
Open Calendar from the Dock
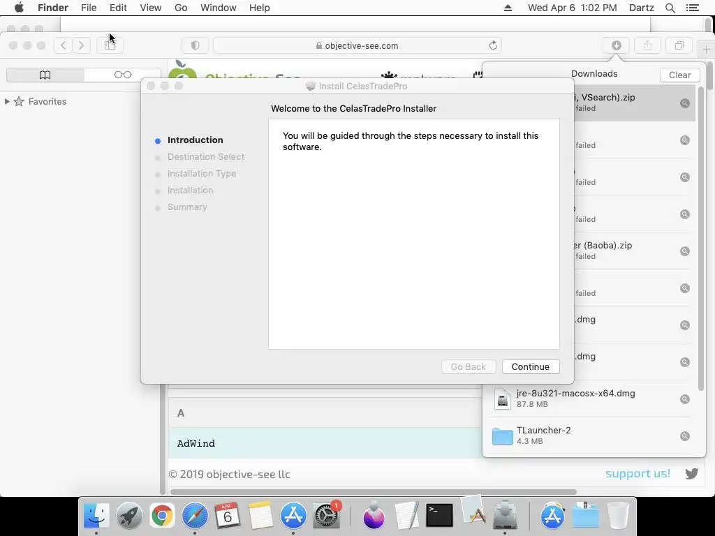(227, 516)
